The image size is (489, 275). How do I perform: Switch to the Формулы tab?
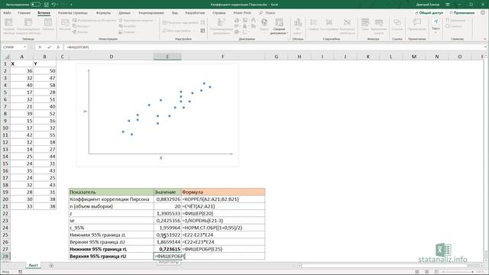tap(103, 13)
